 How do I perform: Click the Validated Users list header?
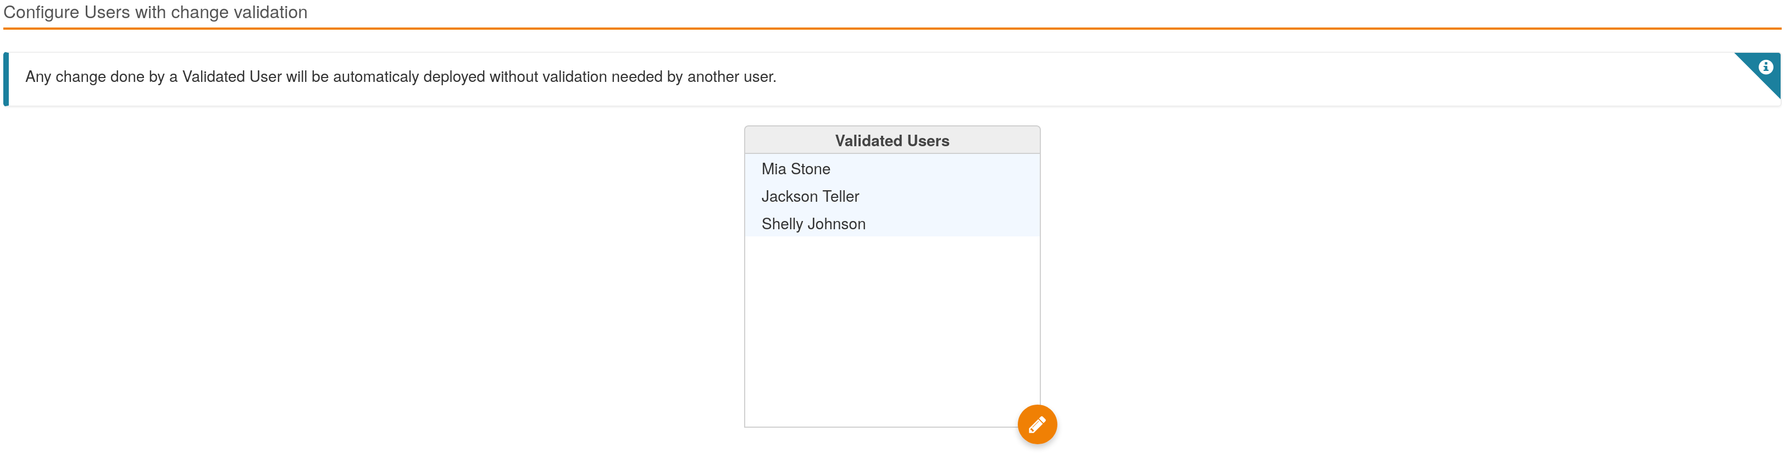pyautogui.click(x=891, y=141)
